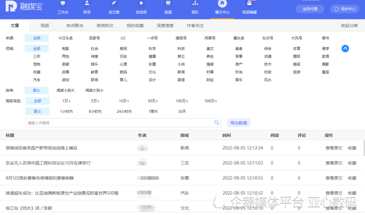This screenshot has height=215, width=365.
Task: Open the 数据 chart icon
Action: click(x=168, y=3)
